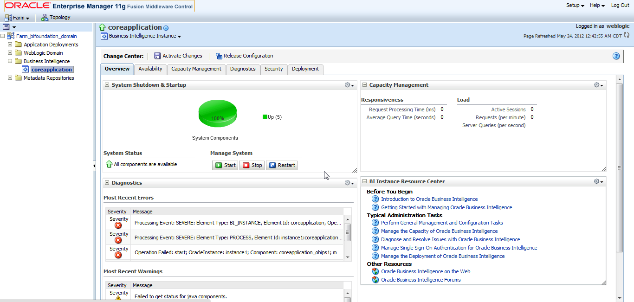Open Diagnostics panel gear menu
The image size is (634, 302).
349,183
